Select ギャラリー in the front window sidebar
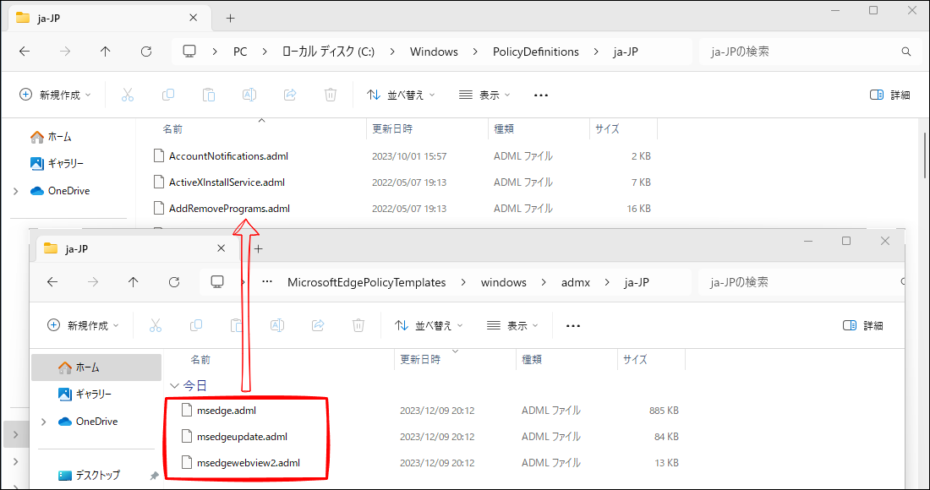 coord(93,395)
